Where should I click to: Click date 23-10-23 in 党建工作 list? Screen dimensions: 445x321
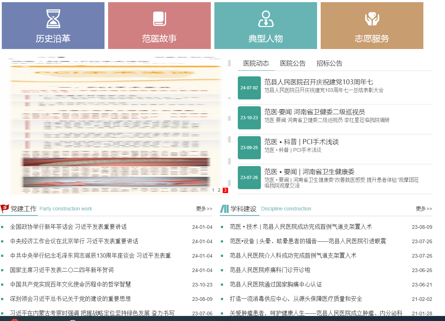(x=202, y=285)
